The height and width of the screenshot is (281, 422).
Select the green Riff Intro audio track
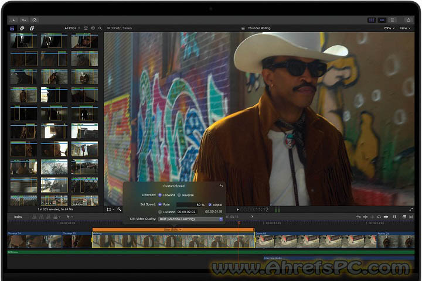click(211, 252)
